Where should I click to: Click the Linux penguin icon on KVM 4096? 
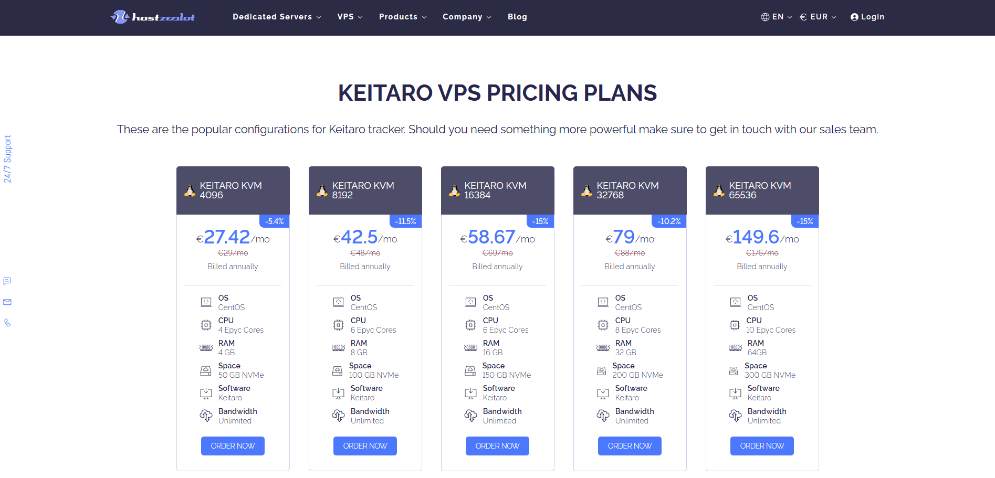coord(190,191)
